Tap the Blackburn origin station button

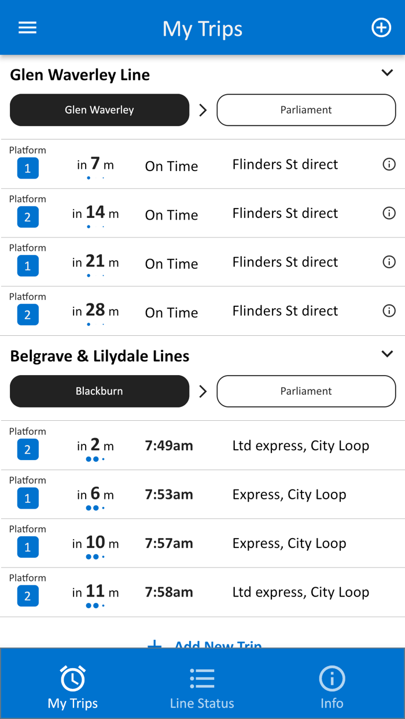[99, 391]
